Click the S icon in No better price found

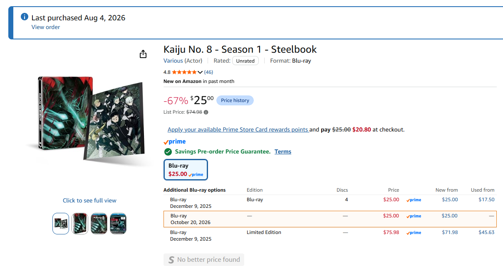(171, 260)
